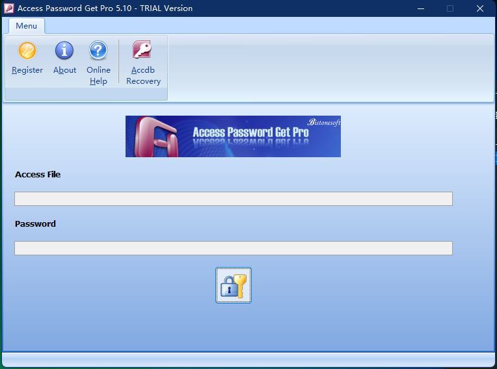Open Online Help question mark icon

click(98, 51)
